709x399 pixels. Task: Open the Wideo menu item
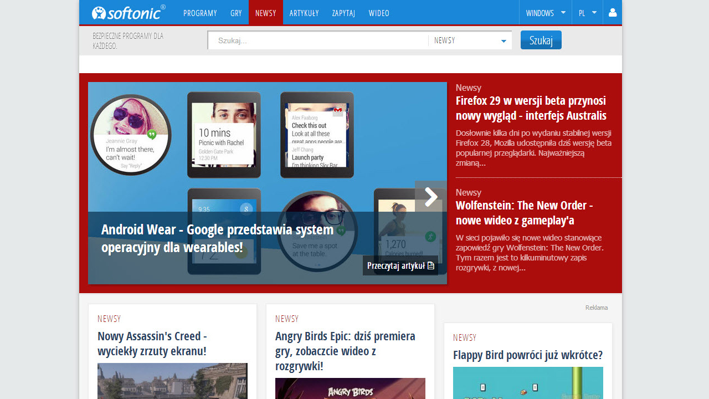(379, 13)
